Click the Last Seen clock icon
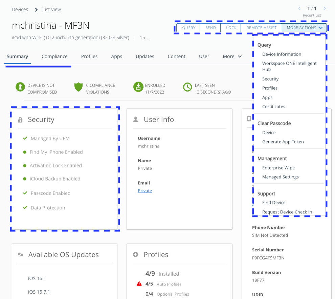The width and height of the screenshot is (335, 299). point(187,87)
